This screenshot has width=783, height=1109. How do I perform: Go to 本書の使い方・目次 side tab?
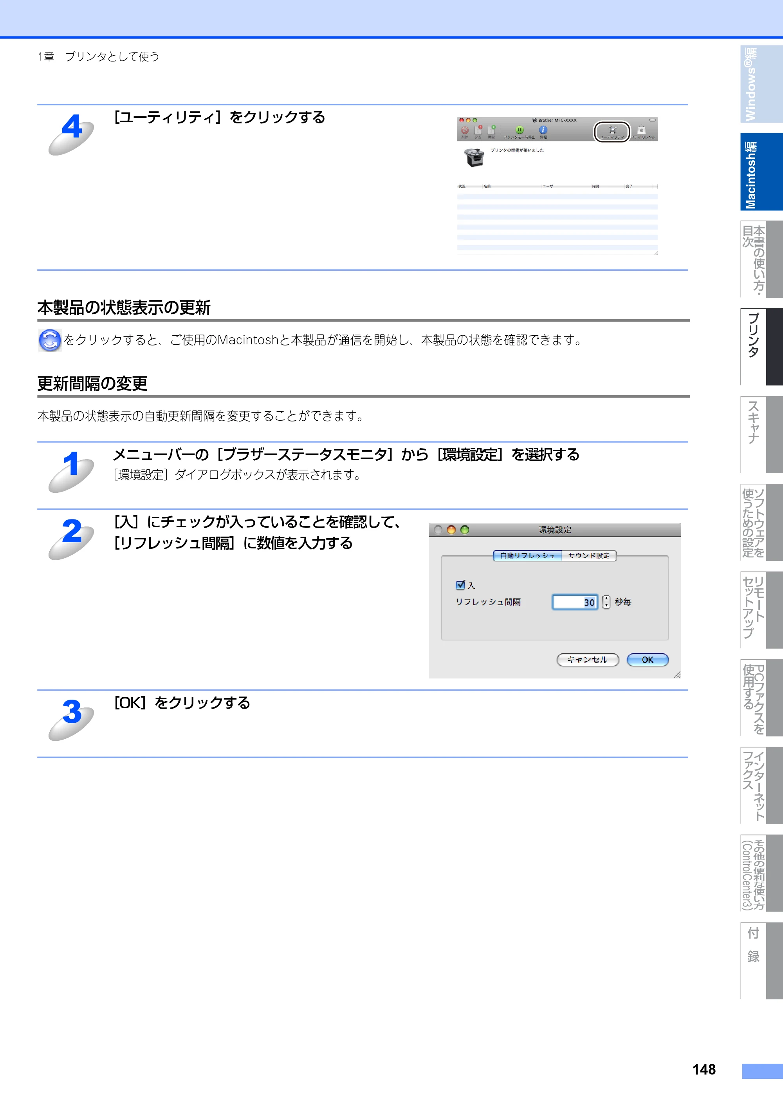point(761,259)
